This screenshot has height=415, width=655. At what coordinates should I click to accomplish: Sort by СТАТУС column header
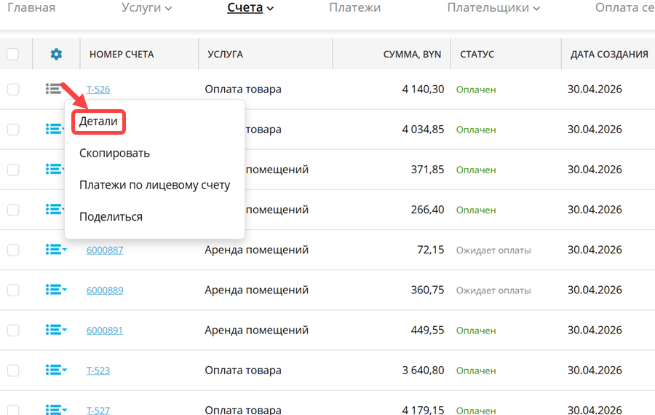[477, 55]
